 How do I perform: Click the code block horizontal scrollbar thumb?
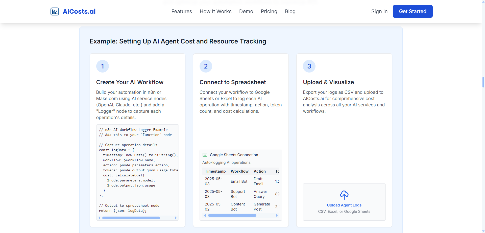(131, 218)
